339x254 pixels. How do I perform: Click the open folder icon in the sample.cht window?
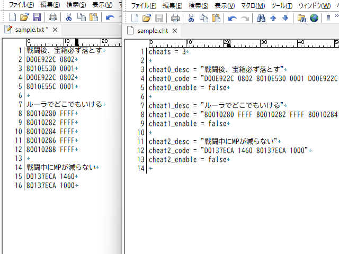tap(147, 18)
